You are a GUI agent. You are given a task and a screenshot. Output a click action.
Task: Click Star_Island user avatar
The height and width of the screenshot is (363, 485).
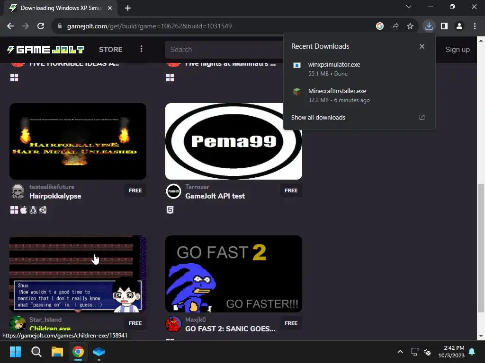coord(18,324)
